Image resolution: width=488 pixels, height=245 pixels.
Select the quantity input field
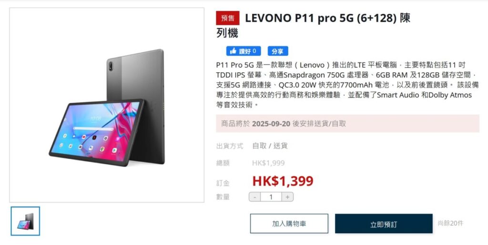coord(271,197)
